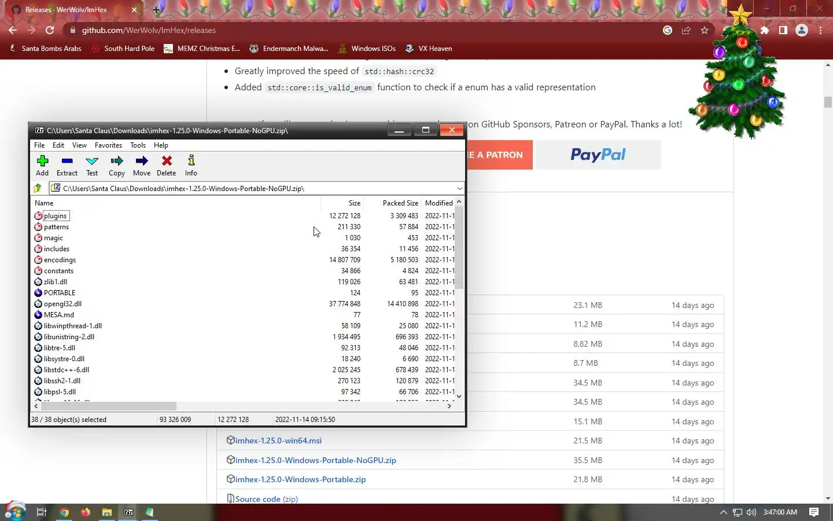Click the Delete toolbar icon
This screenshot has width=833, height=521.
(167, 165)
